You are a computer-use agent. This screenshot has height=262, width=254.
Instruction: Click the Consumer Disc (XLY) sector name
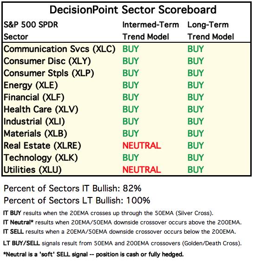47,61
